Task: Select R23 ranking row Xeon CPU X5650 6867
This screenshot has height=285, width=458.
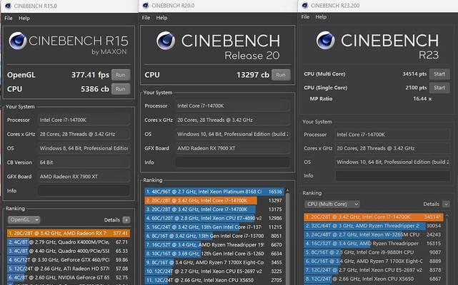Action: point(374,279)
